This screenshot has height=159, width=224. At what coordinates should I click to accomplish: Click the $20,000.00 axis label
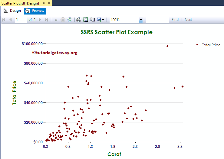tap(33, 122)
